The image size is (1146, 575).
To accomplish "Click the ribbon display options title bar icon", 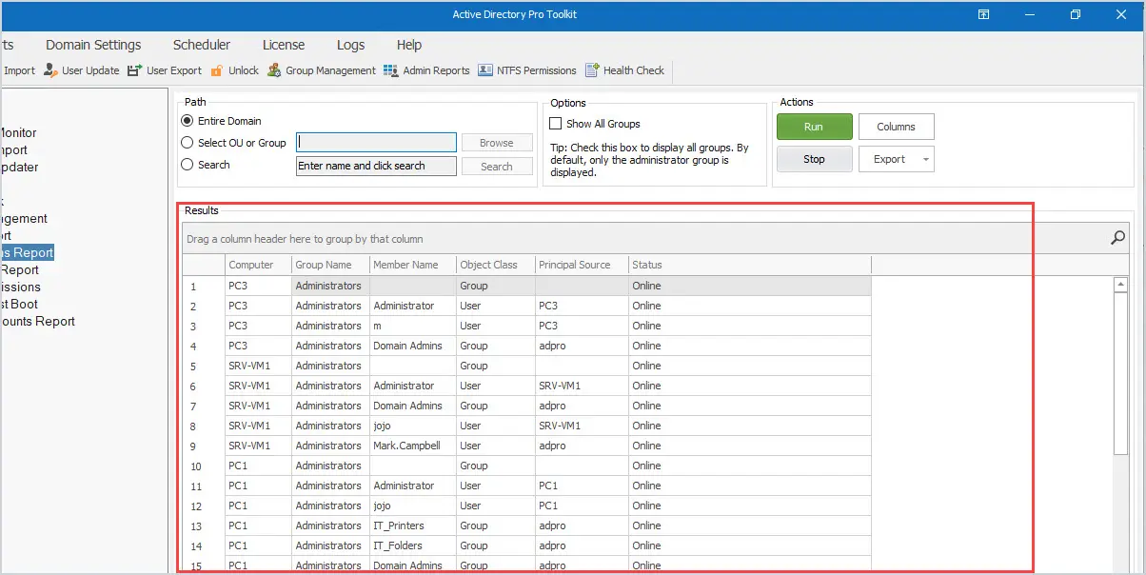I will (984, 14).
